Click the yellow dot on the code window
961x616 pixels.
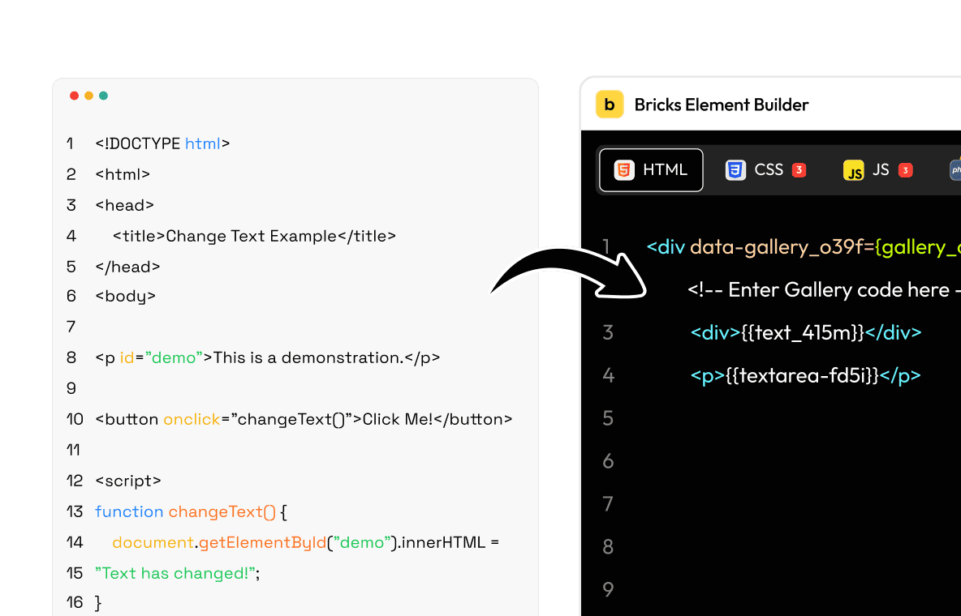[x=88, y=96]
